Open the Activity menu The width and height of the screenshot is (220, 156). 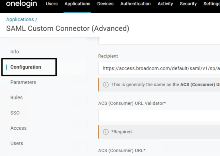[x=165, y=4]
